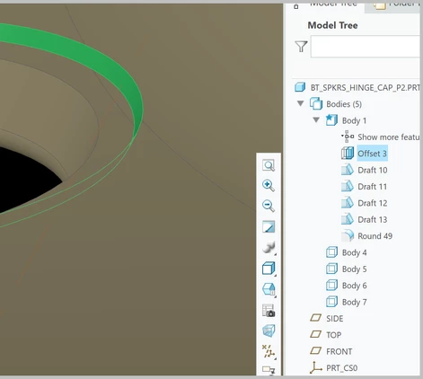Click the Refit view icon

coord(269,165)
